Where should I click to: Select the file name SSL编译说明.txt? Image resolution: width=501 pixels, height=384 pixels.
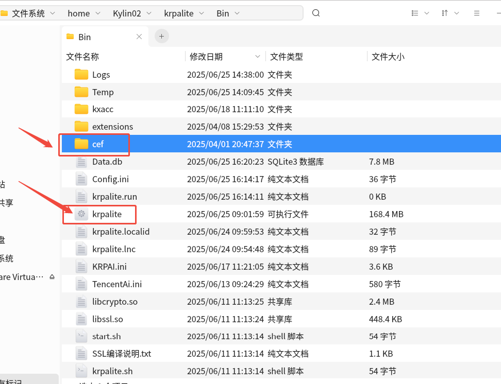(x=122, y=354)
